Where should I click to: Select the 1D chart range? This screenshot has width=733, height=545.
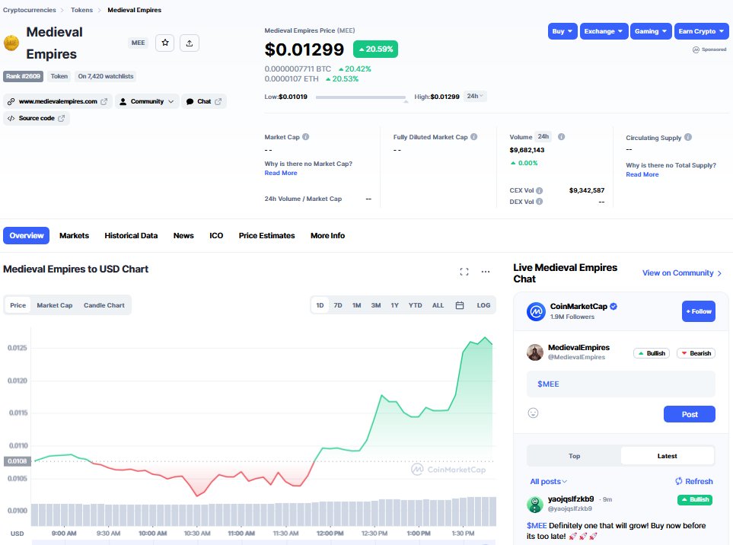coord(320,305)
